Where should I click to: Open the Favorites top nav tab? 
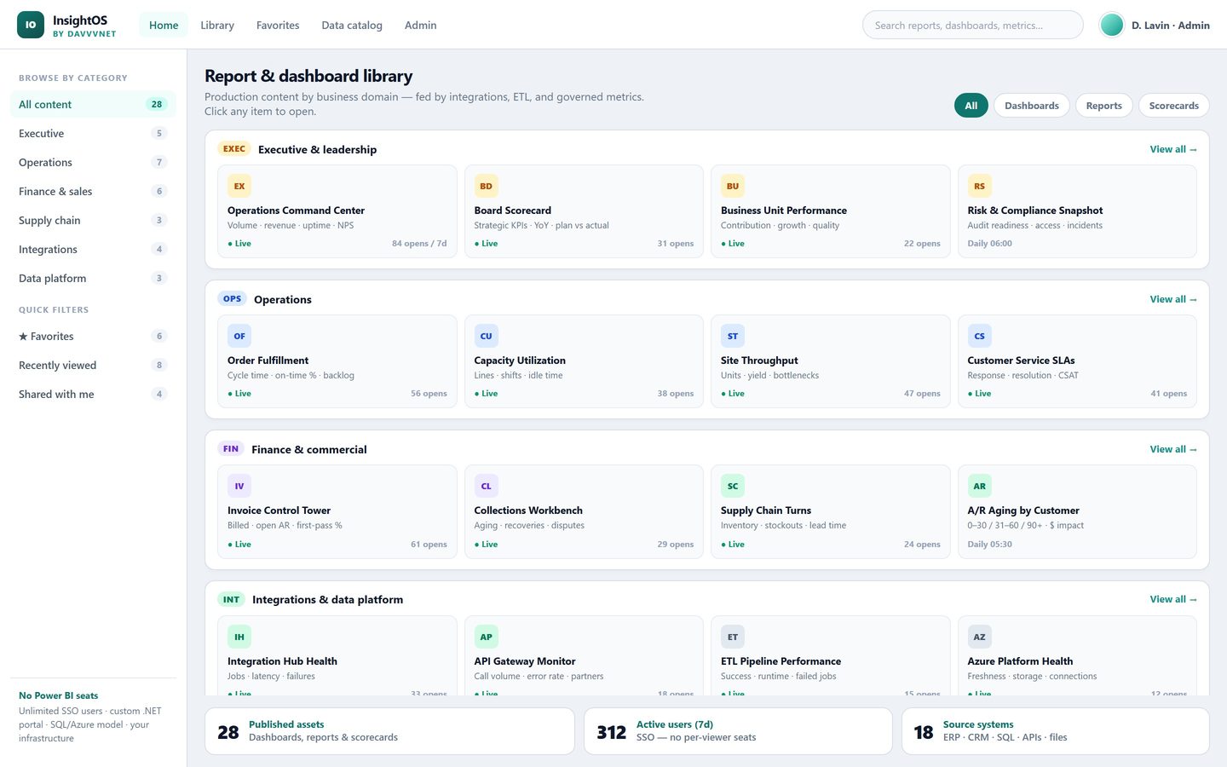coord(278,25)
